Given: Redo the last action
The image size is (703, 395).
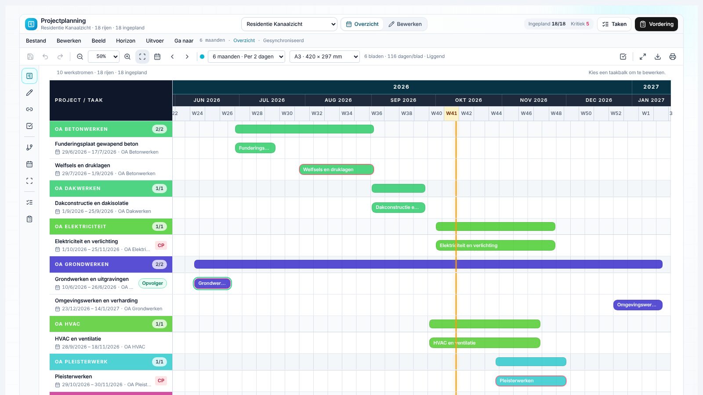Looking at the screenshot, I should 60,57.
